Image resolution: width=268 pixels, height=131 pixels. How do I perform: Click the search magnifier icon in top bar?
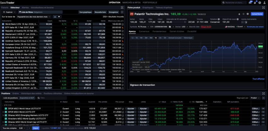coord(224,3)
